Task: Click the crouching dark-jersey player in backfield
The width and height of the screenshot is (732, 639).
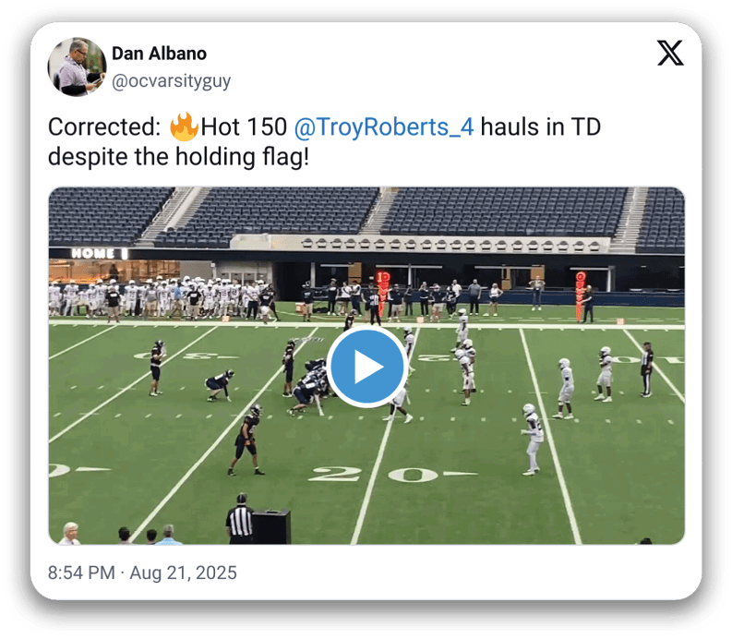Action: pos(220,385)
